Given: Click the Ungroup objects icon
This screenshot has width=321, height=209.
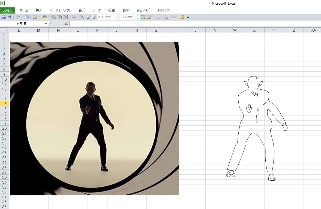Looking at the screenshot, I should click(x=65, y=17).
